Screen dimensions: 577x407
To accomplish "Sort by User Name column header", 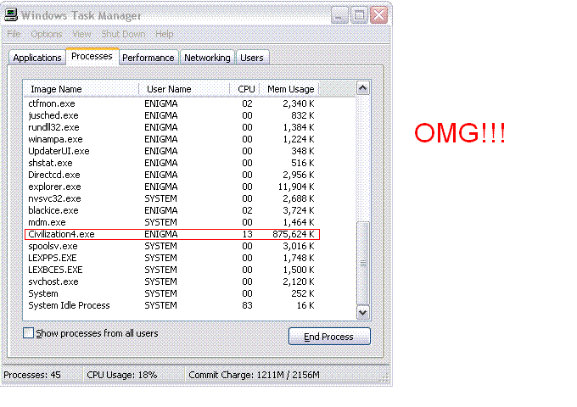I will pos(184,89).
